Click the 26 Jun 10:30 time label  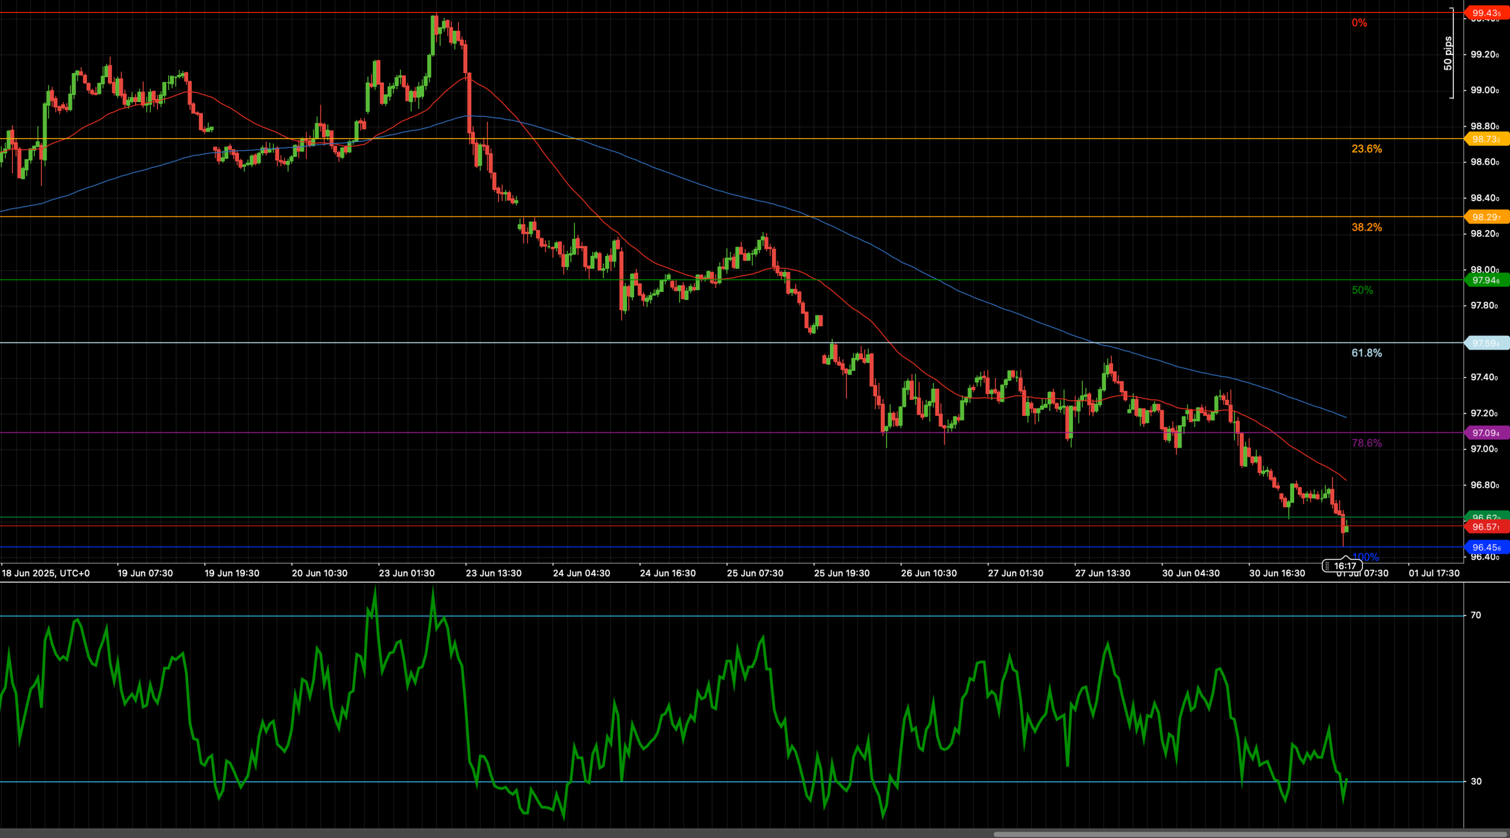pyautogui.click(x=929, y=573)
